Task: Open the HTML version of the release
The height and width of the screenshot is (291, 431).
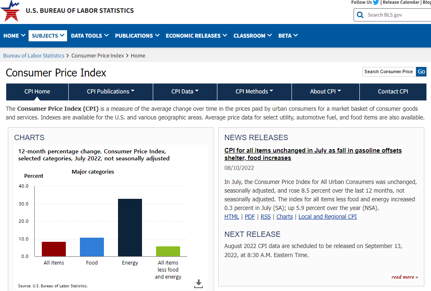Action: [x=231, y=217]
